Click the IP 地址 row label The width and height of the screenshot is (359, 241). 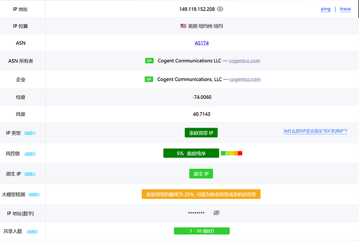click(20, 9)
